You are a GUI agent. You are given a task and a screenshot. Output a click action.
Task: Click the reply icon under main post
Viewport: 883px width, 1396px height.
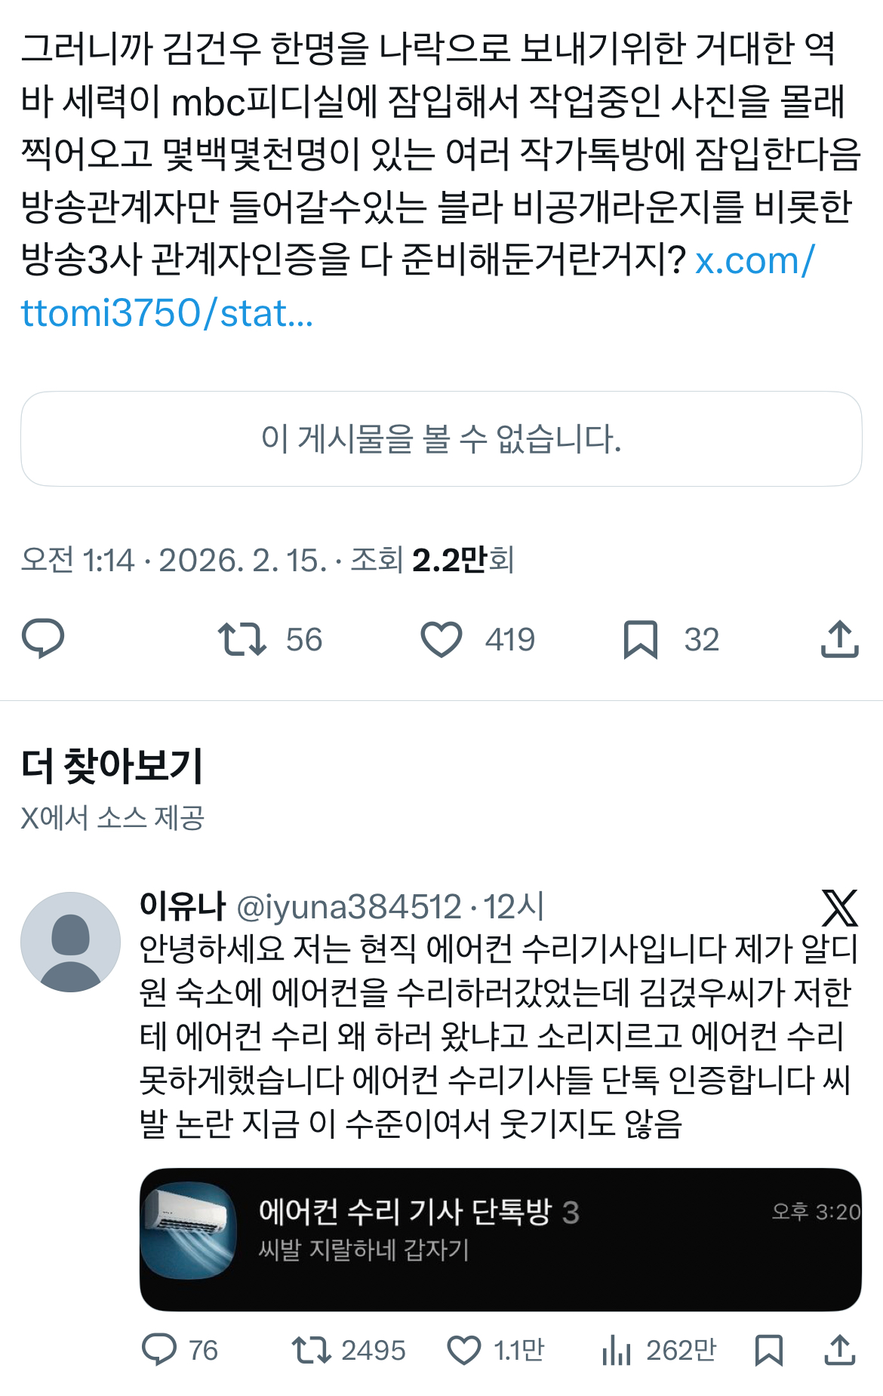tap(43, 638)
